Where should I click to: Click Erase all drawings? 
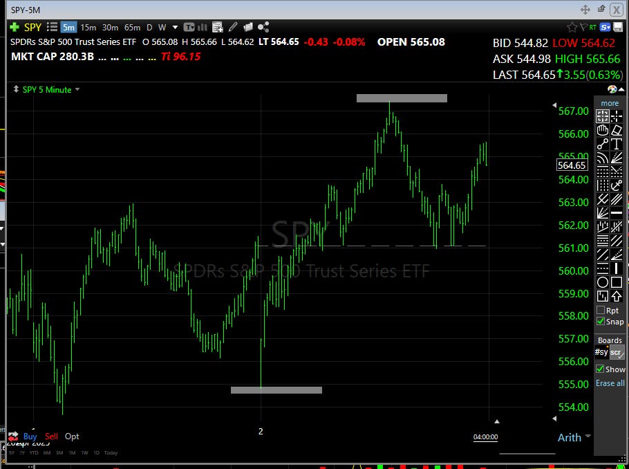pyautogui.click(x=610, y=383)
